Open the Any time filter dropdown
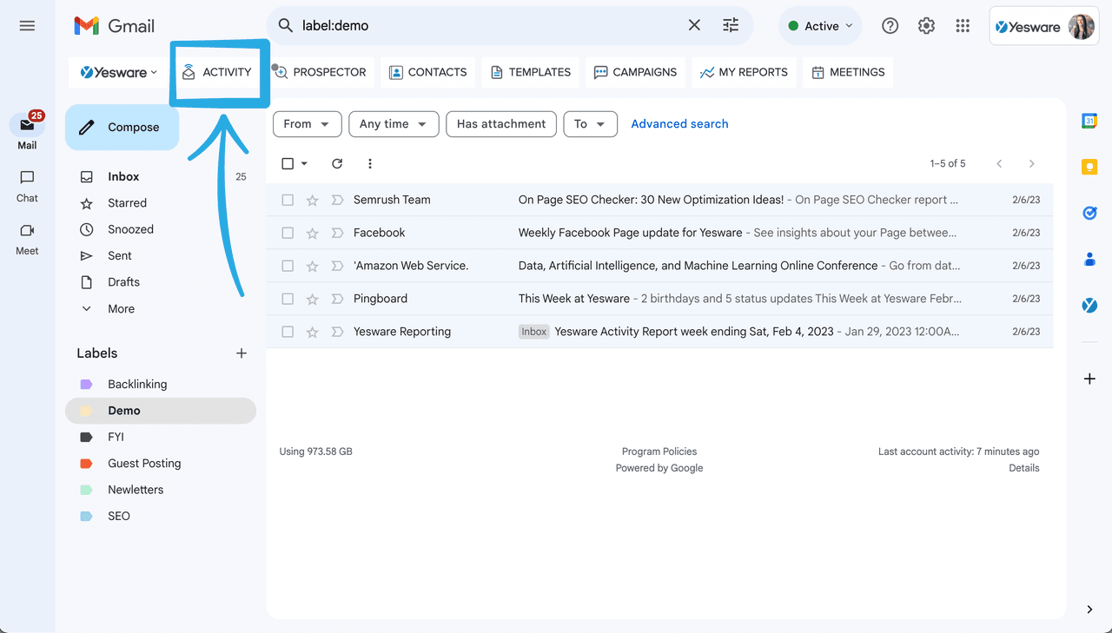 pyautogui.click(x=394, y=123)
